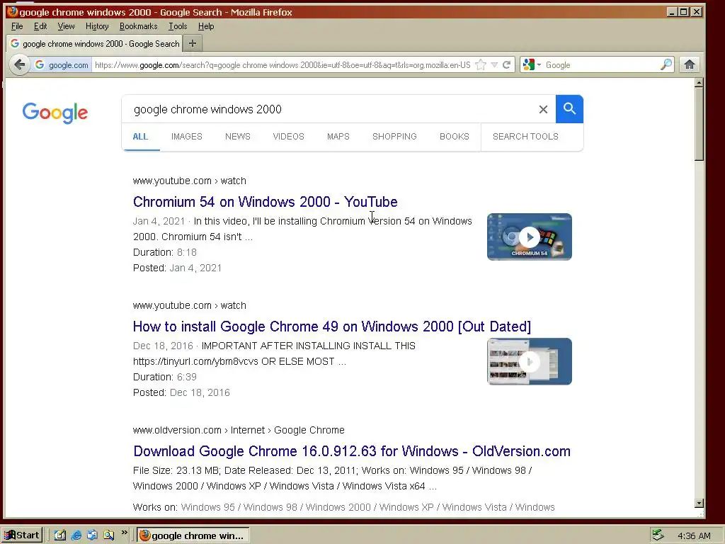Open the Firefox home page icon
Image resolution: width=725 pixels, height=544 pixels.
[690, 64]
